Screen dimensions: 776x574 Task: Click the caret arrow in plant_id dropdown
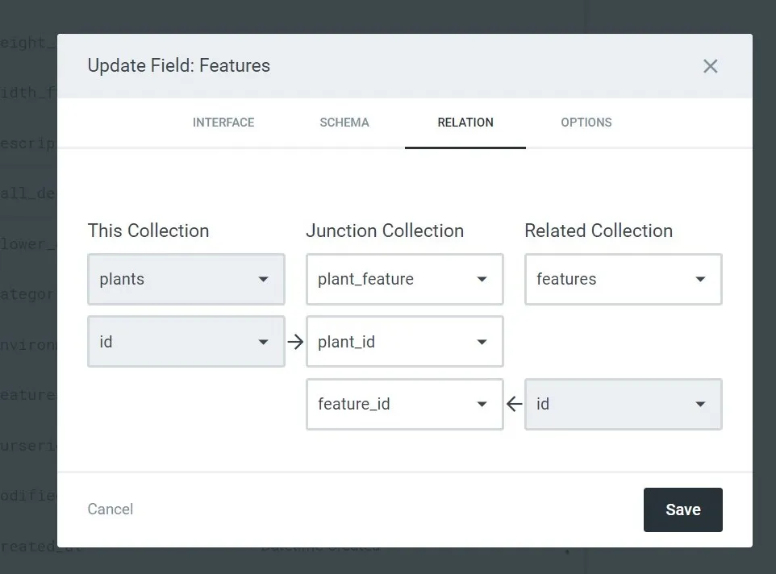coord(482,342)
